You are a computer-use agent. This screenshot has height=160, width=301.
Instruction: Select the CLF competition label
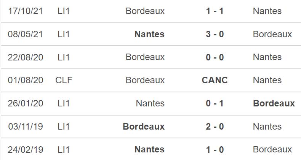click(64, 80)
